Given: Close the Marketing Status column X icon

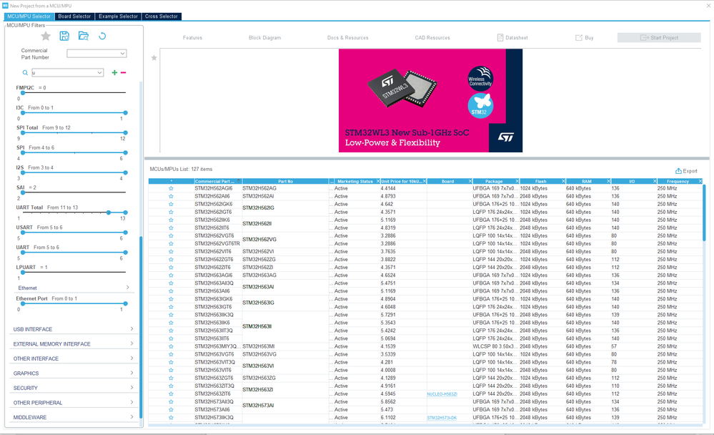Looking at the screenshot, I should 378,182.
